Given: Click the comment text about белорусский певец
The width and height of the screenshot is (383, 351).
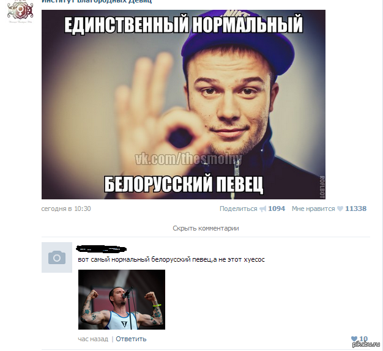Looking at the screenshot, I should click(x=171, y=259).
